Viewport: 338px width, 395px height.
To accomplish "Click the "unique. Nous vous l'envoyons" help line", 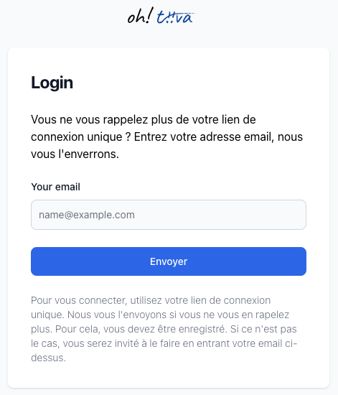I will 160,315.
